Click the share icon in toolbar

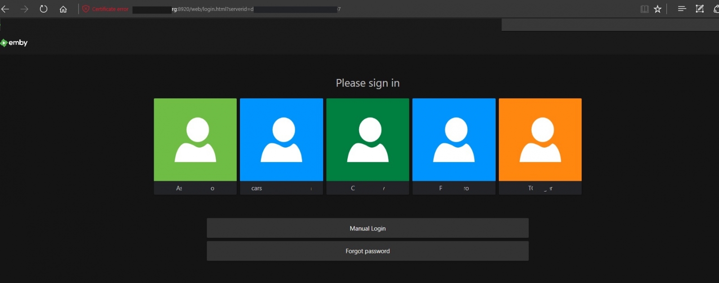[716, 9]
